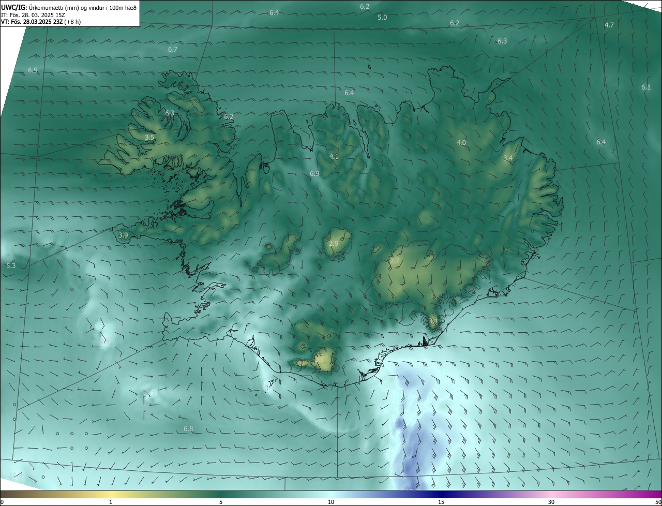Select the 'IT: Fös. 28. 03. 2025 15Z' line
The image size is (662, 506).
33,14
